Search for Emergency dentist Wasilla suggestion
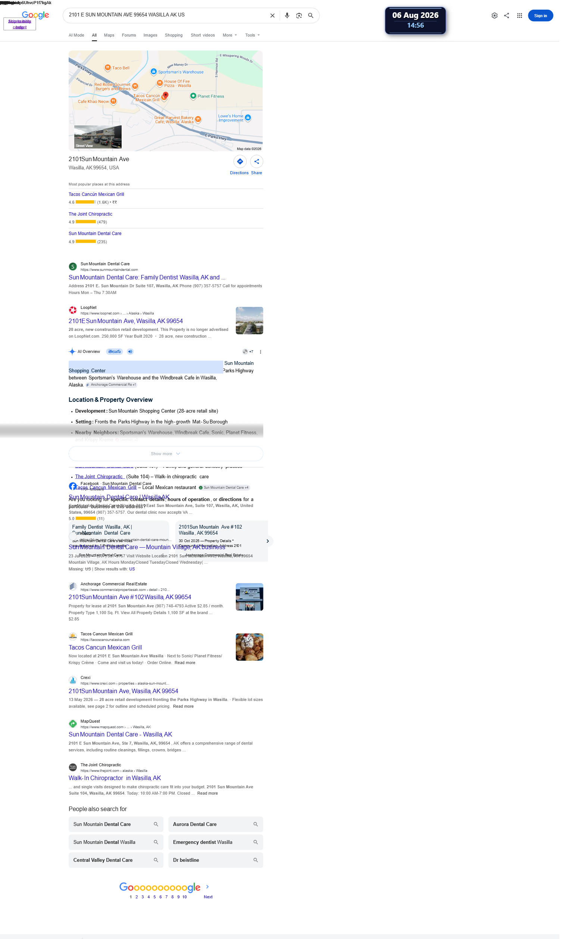The width and height of the screenshot is (566, 939). click(x=215, y=842)
